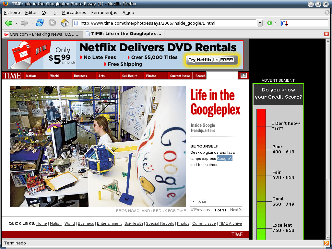The image size is (332, 249).
Task: Go to the Previous photo
Action: [200, 210]
